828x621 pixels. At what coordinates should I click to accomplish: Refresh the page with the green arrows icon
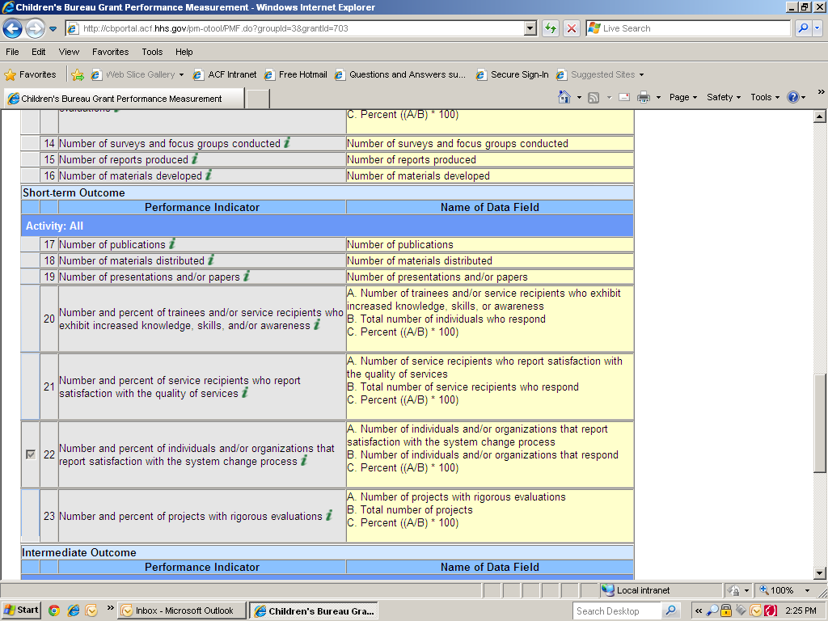tap(550, 28)
